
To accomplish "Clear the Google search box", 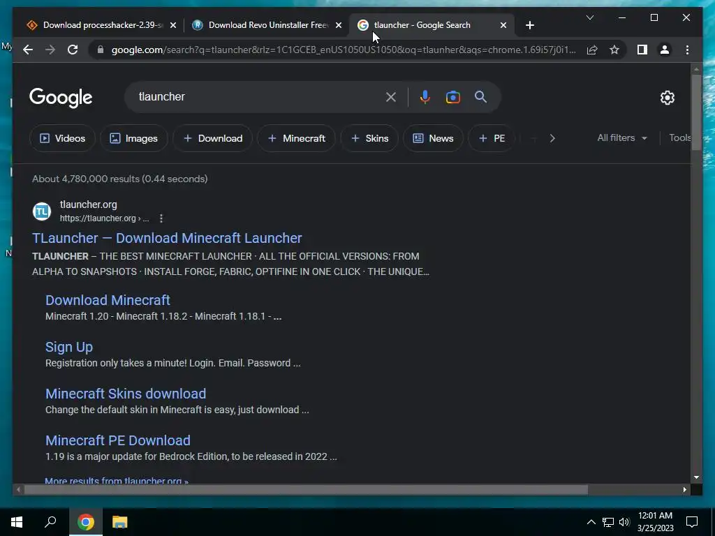I will point(391,97).
